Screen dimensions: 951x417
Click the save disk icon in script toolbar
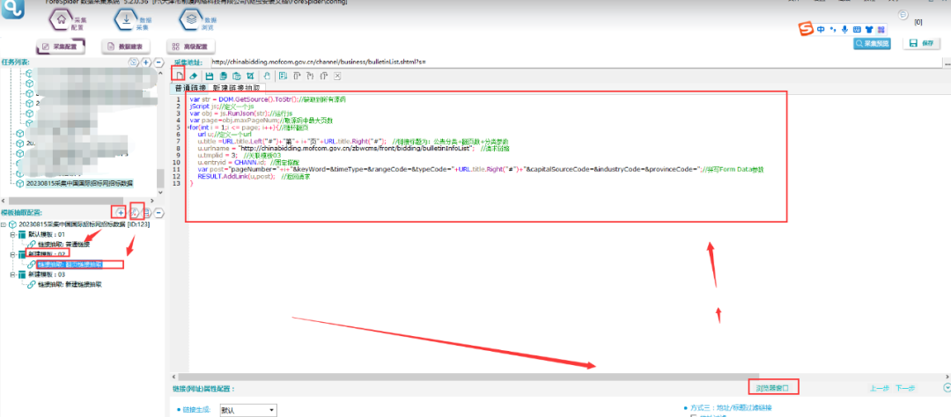coord(210,76)
